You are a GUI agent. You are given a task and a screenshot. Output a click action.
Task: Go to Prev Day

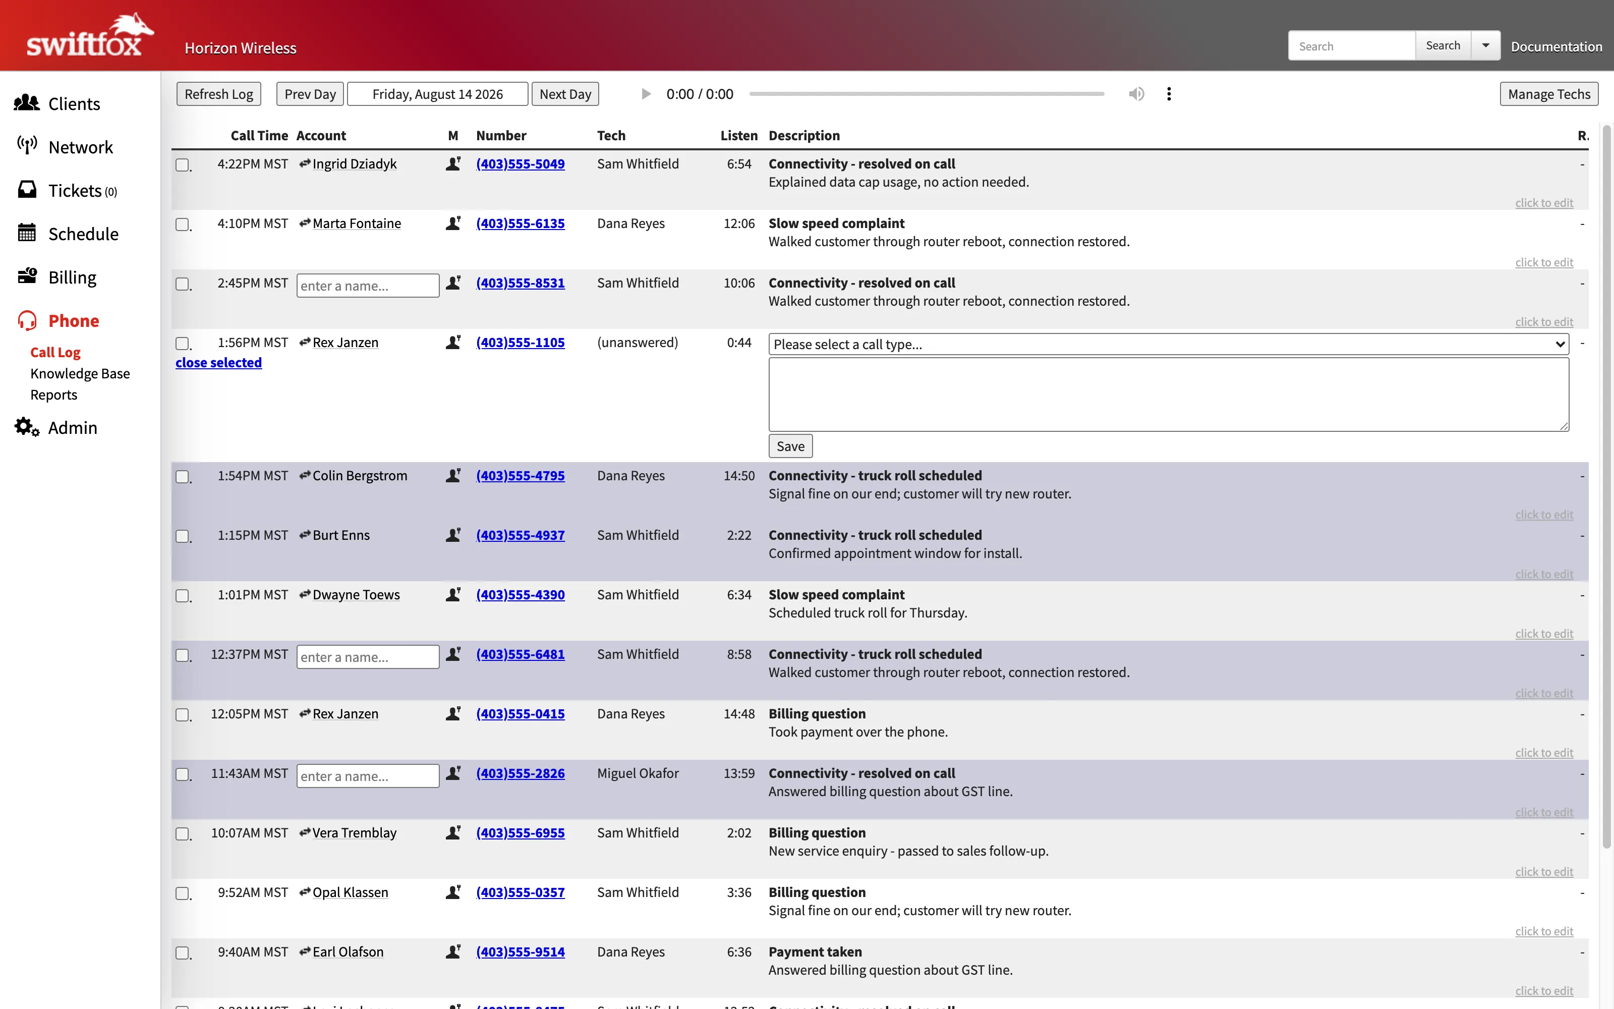pos(310,94)
